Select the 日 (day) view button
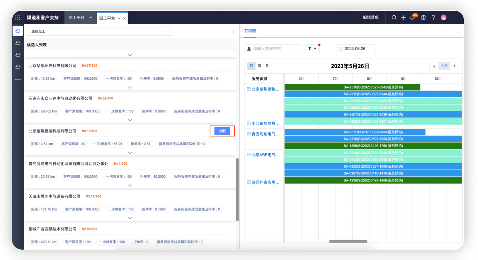 pyautogui.click(x=251, y=66)
